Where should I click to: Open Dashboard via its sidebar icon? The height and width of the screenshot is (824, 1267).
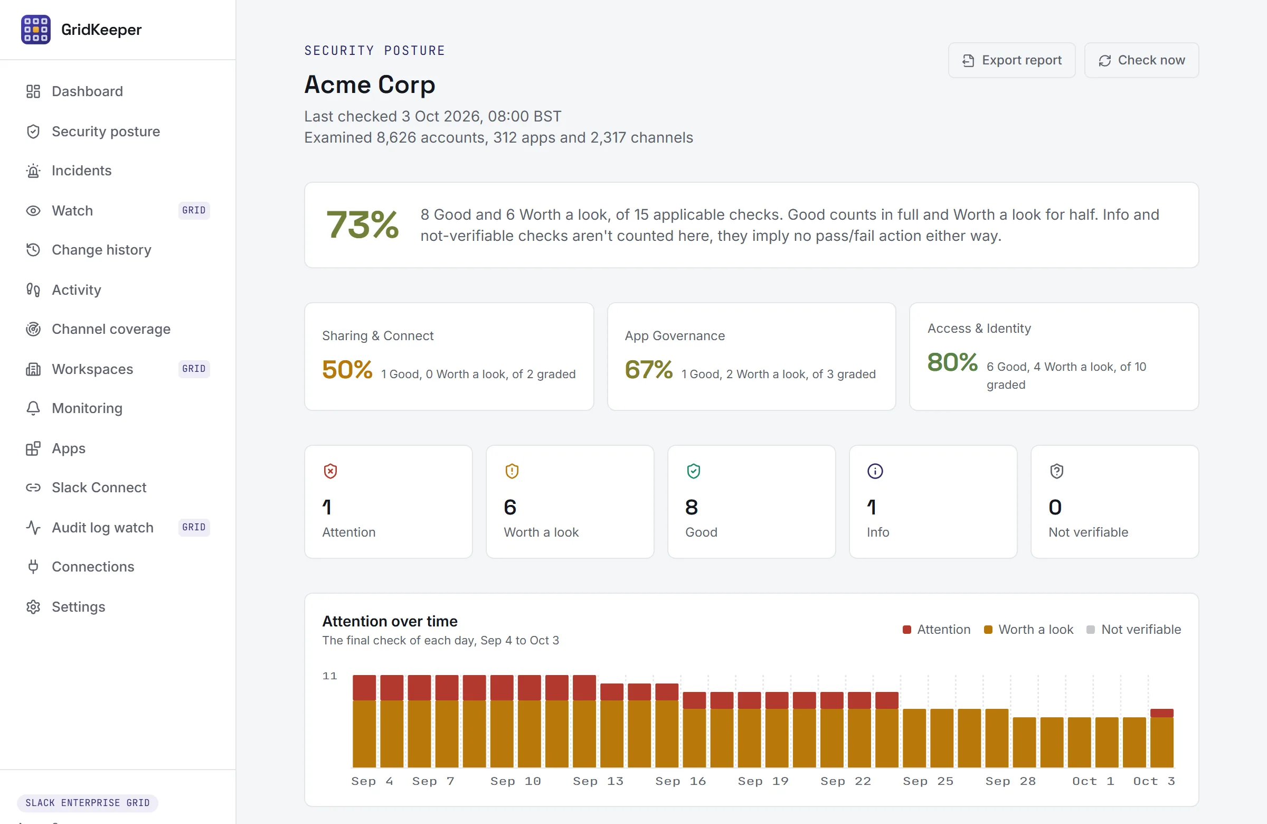pyautogui.click(x=33, y=91)
